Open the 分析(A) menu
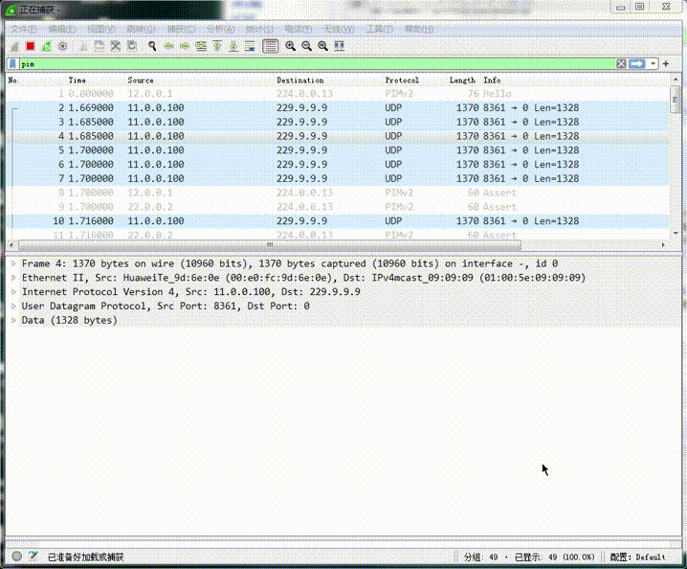 coord(220,29)
